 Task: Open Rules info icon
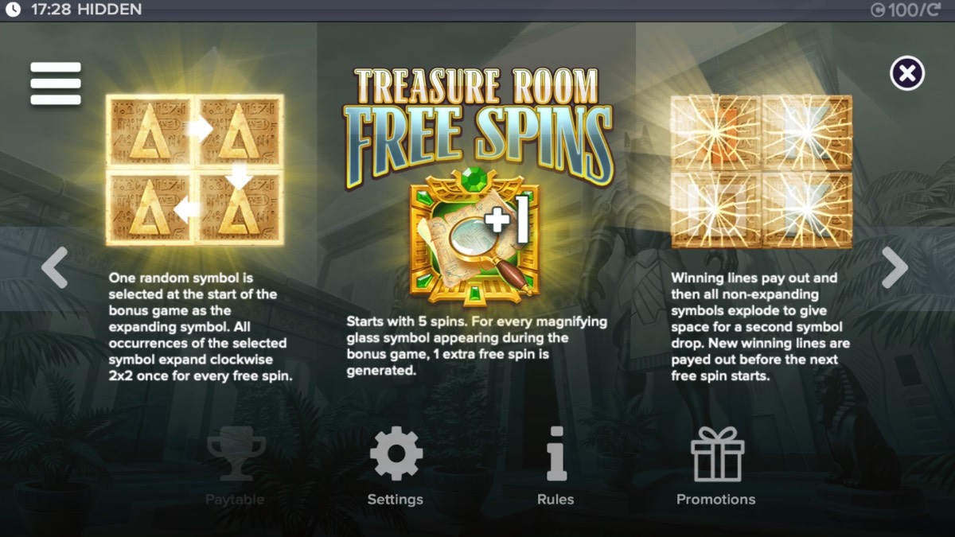(x=555, y=453)
